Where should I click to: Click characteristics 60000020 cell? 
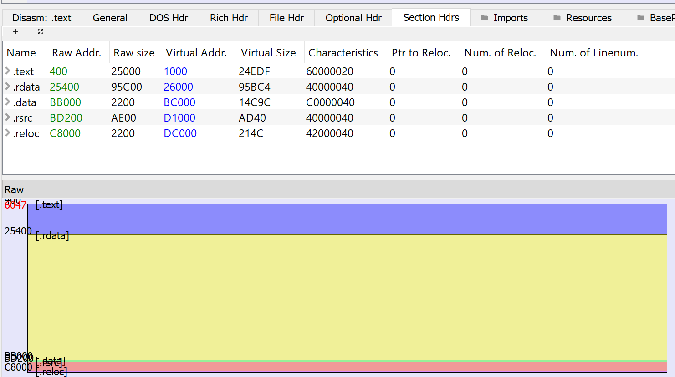pyautogui.click(x=330, y=71)
